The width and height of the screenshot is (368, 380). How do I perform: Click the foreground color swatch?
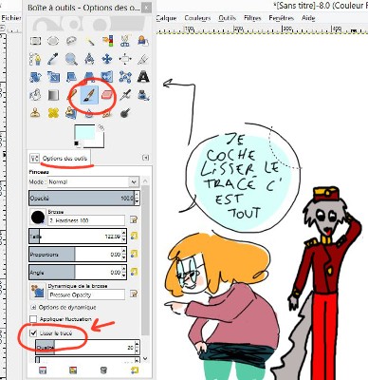[x=84, y=133]
